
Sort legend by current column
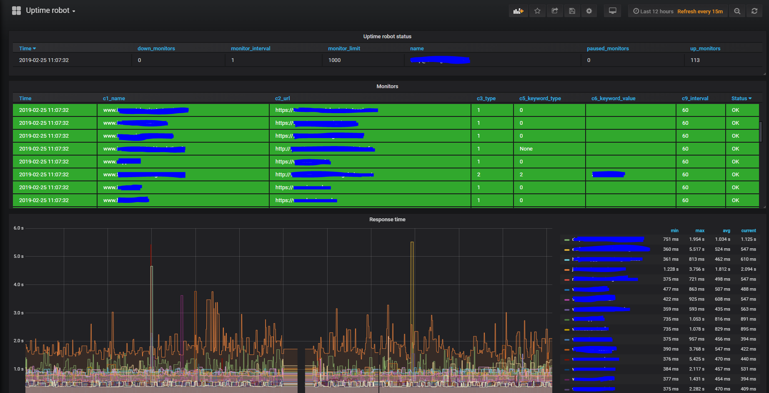click(x=748, y=231)
